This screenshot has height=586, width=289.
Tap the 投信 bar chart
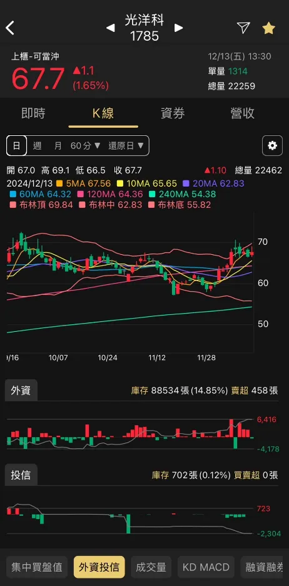(130, 520)
